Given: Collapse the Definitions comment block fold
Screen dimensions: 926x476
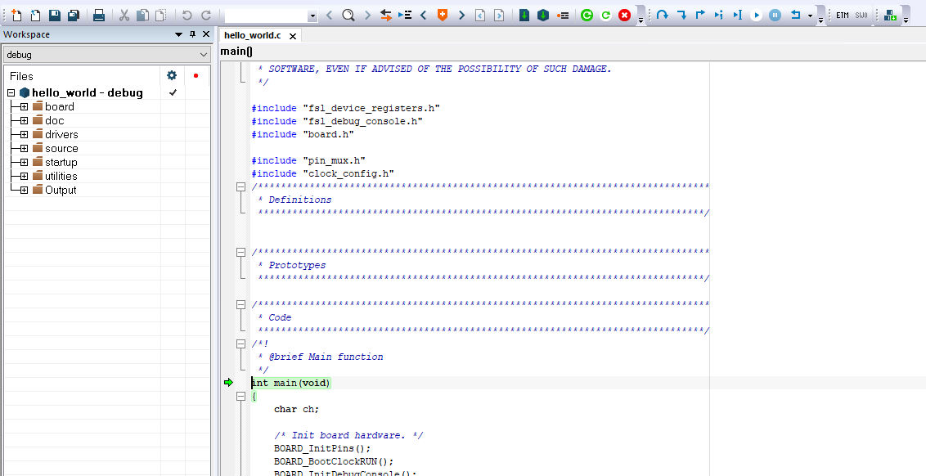Looking at the screenshot, I should (240, 187).
